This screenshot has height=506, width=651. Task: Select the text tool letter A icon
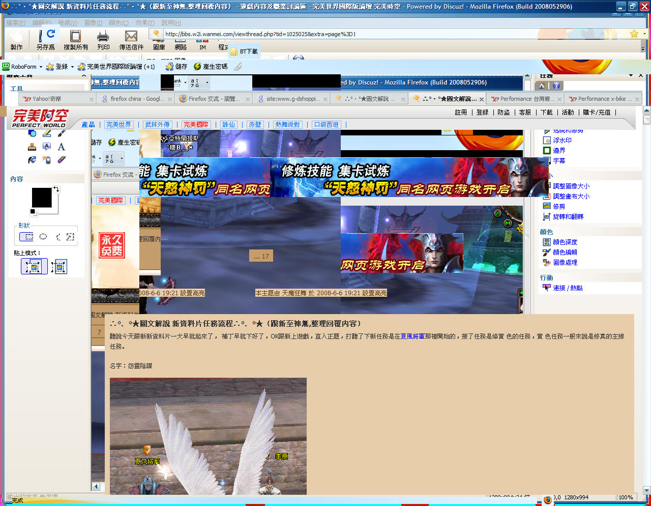[x=62, y=147]
